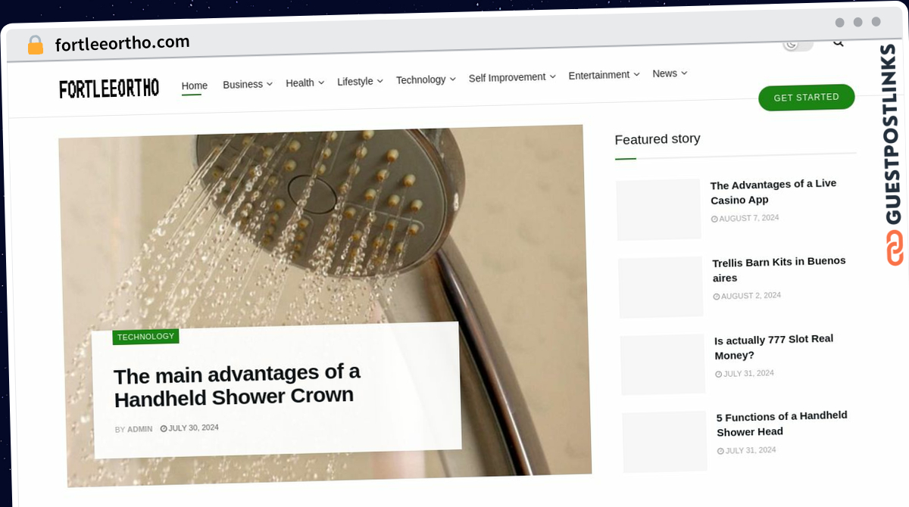This screenshot has width=909, height=507.
Task: Click the GET STARTED button
Action: coord(807,98)
